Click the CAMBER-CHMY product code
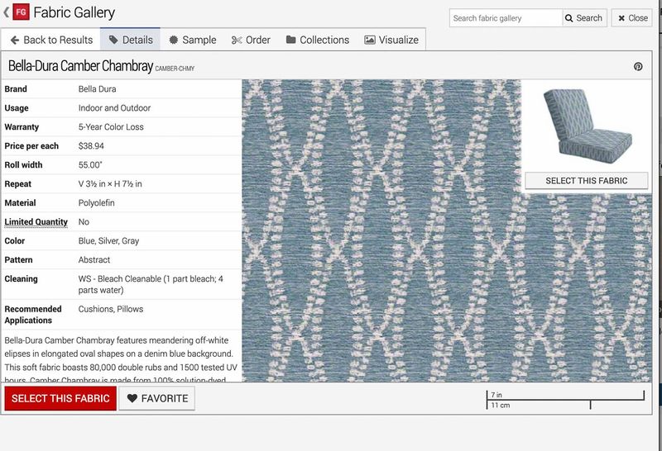662x451 pixels. click(175, 69)
